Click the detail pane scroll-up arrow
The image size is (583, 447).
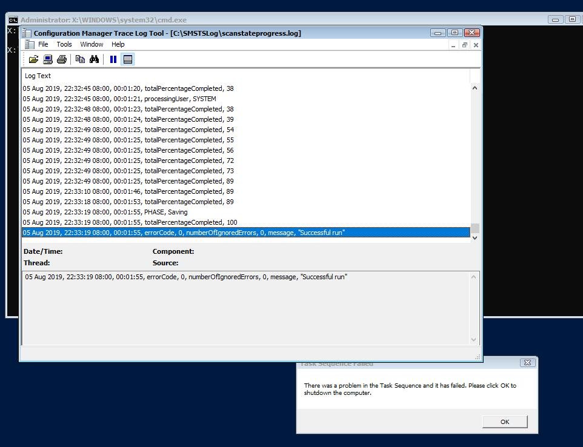(473, 277)
